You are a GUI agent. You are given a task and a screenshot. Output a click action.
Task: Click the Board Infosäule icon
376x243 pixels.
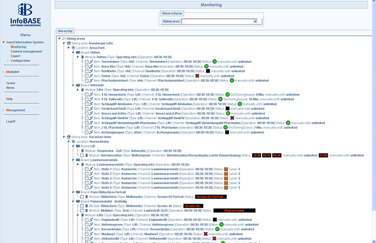78,85
